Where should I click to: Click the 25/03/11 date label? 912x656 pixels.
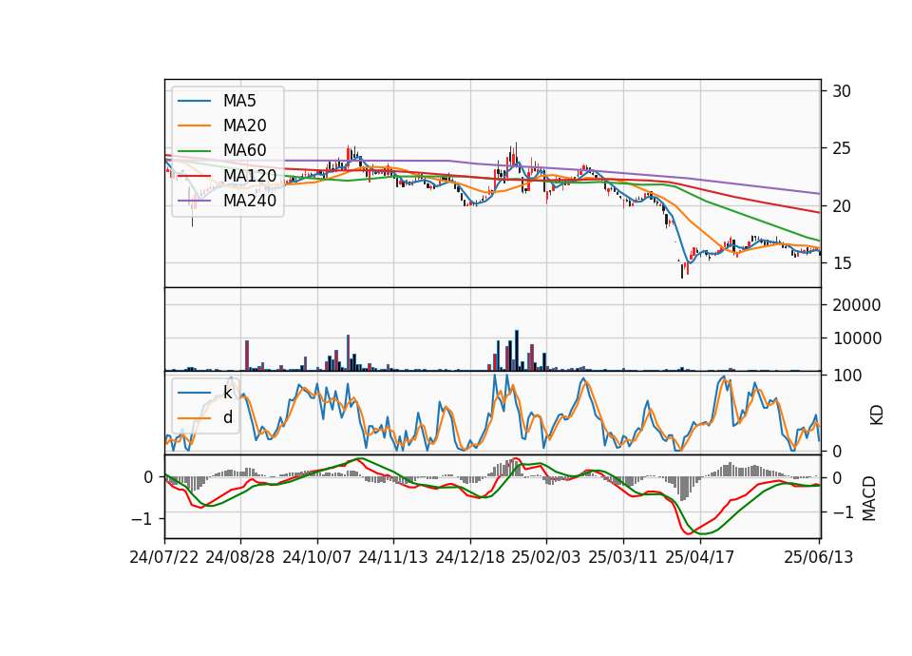(x=623, y=557)
